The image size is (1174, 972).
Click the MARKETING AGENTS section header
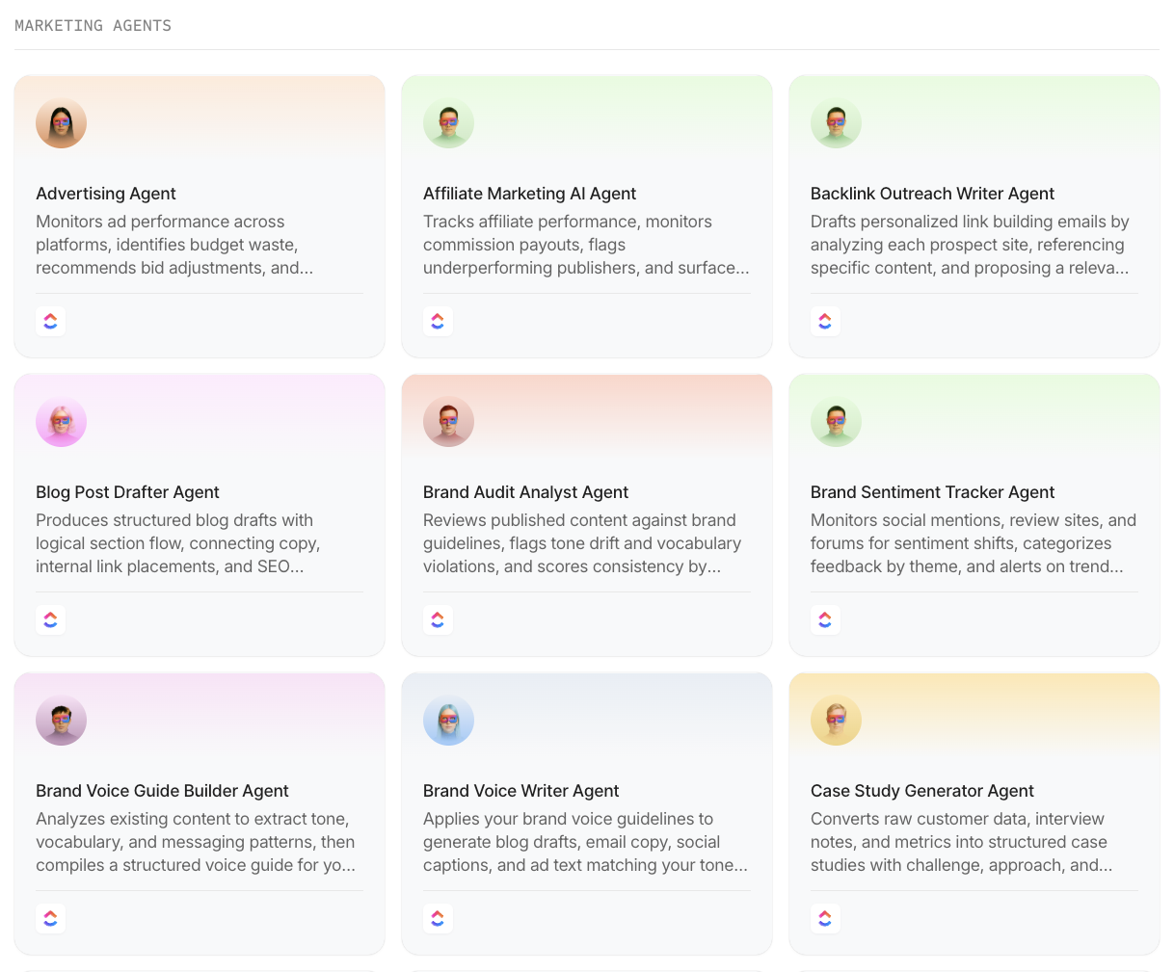point(93,25)
